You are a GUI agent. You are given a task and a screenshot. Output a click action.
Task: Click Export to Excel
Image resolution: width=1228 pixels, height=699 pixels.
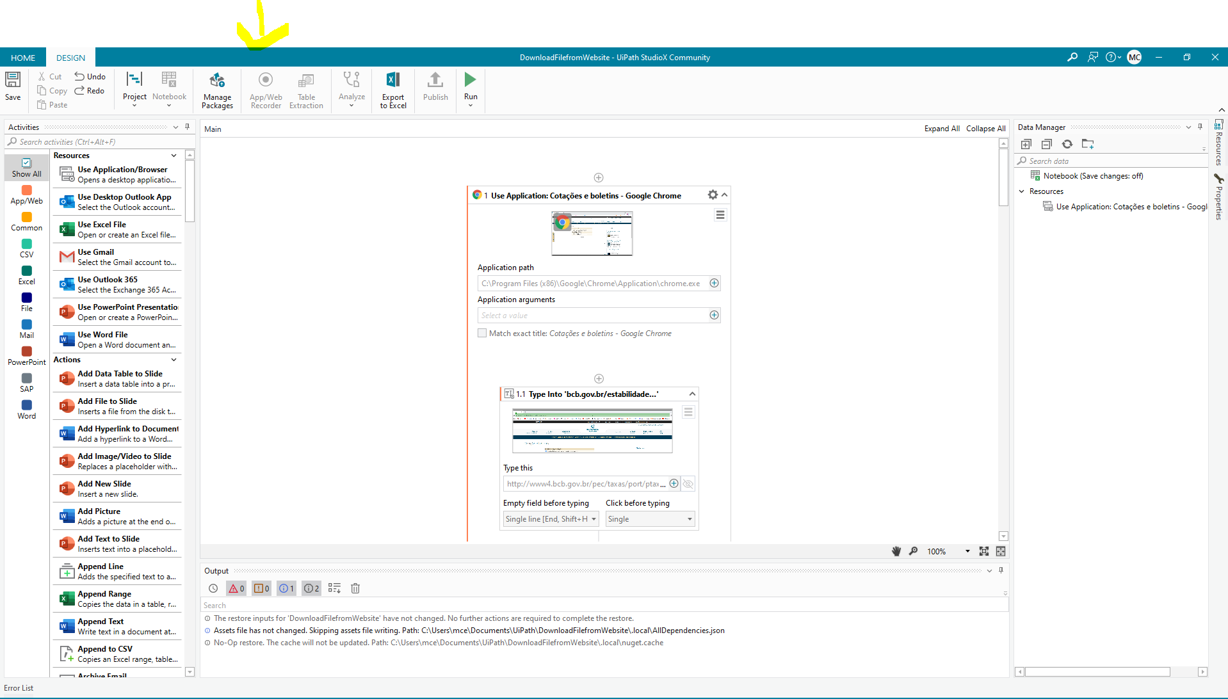pyautogui.click(x=392, y=88)
